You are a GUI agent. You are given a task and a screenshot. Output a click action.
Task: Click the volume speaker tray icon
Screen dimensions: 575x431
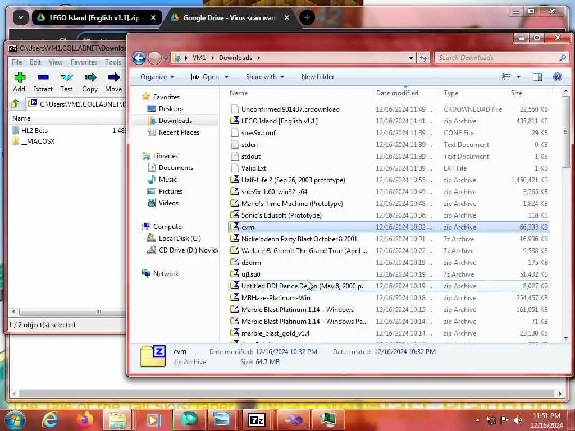click(518, 420)
